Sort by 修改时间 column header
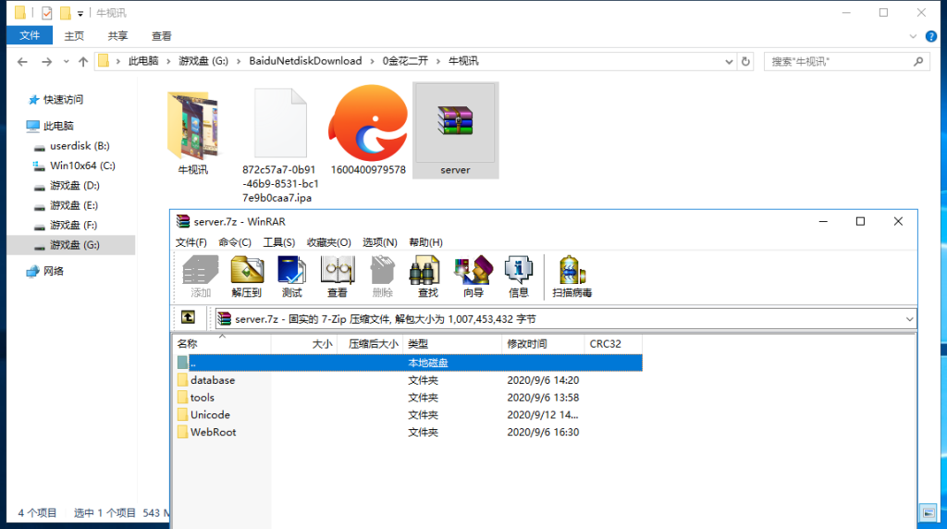947x529 pixels. 543,344
